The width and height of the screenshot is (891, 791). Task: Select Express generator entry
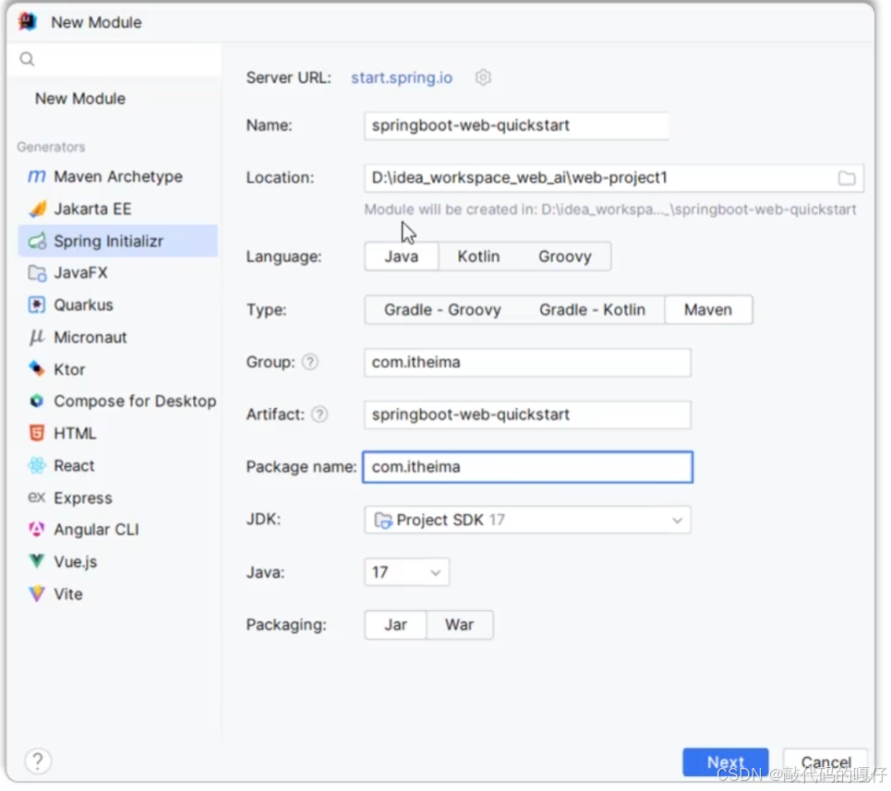pyautogui.click(x=117, y=498)
